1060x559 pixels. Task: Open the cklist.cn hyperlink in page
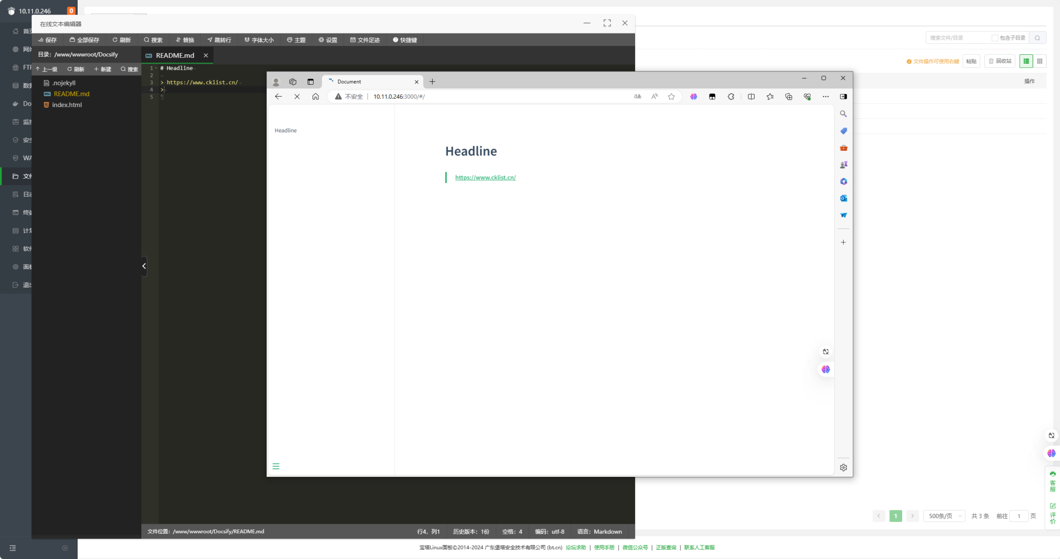[485, 177]
